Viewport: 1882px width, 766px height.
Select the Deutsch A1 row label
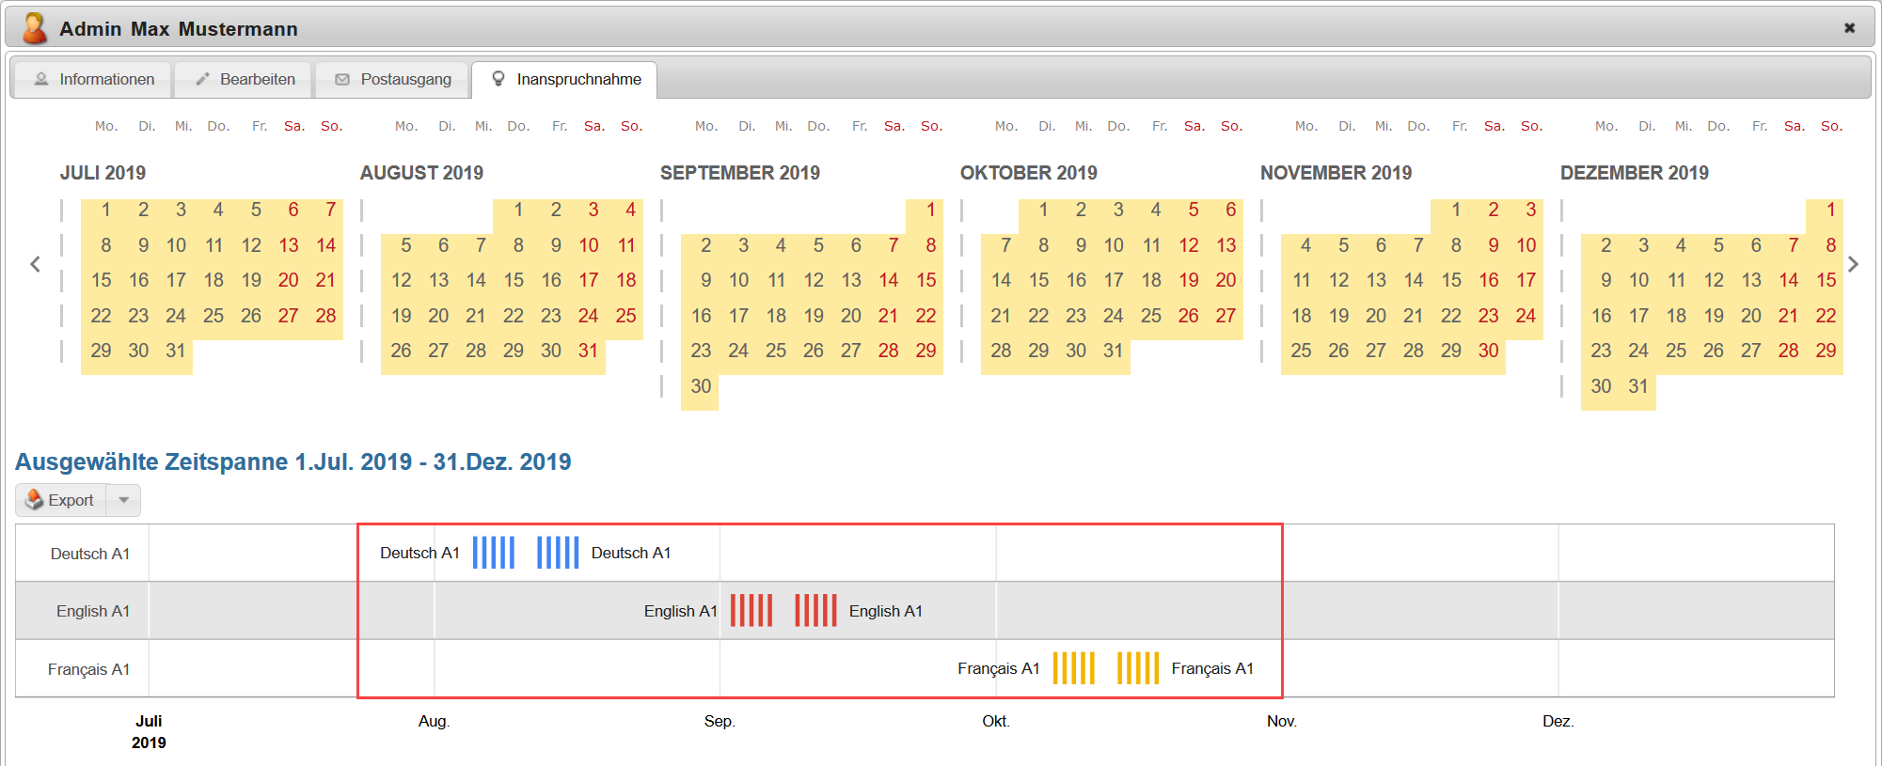click(x=89, y=554)
